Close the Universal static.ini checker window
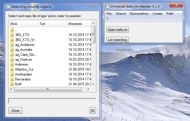Viewport: 190px width, 121px height. tap(176, 5)
